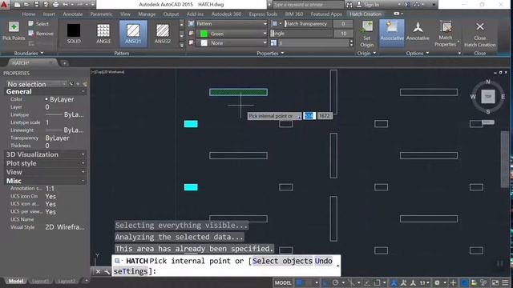Choose the ANSI32 hatch pattern

pyautogui.click(x=163, y=34)
